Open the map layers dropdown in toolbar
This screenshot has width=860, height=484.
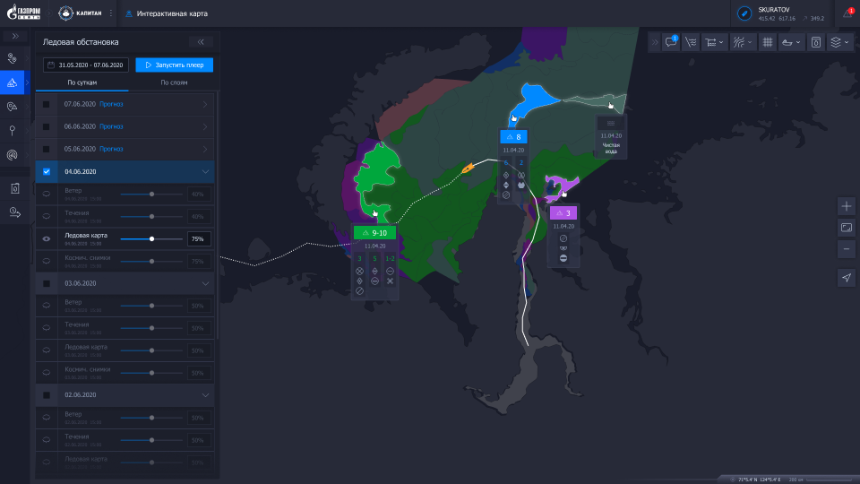pos(838,42)
